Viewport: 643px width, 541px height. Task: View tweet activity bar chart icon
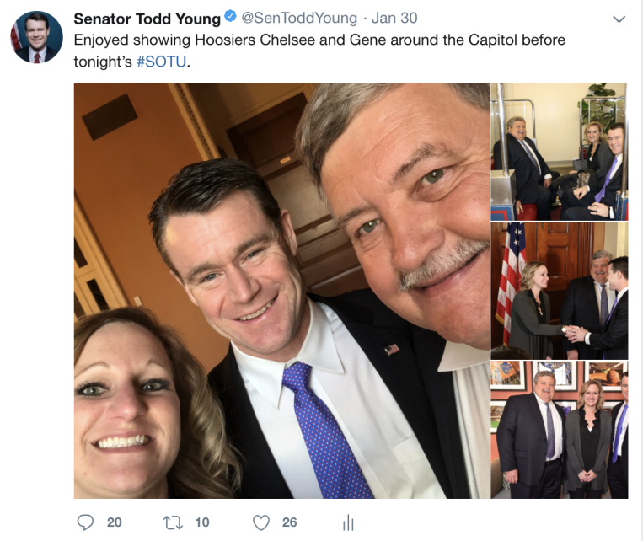348,522
